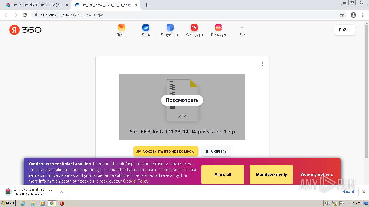
Task: Click download progress text "0.6/22.0 MB, 34 secs left"
Action: [29, 194]
